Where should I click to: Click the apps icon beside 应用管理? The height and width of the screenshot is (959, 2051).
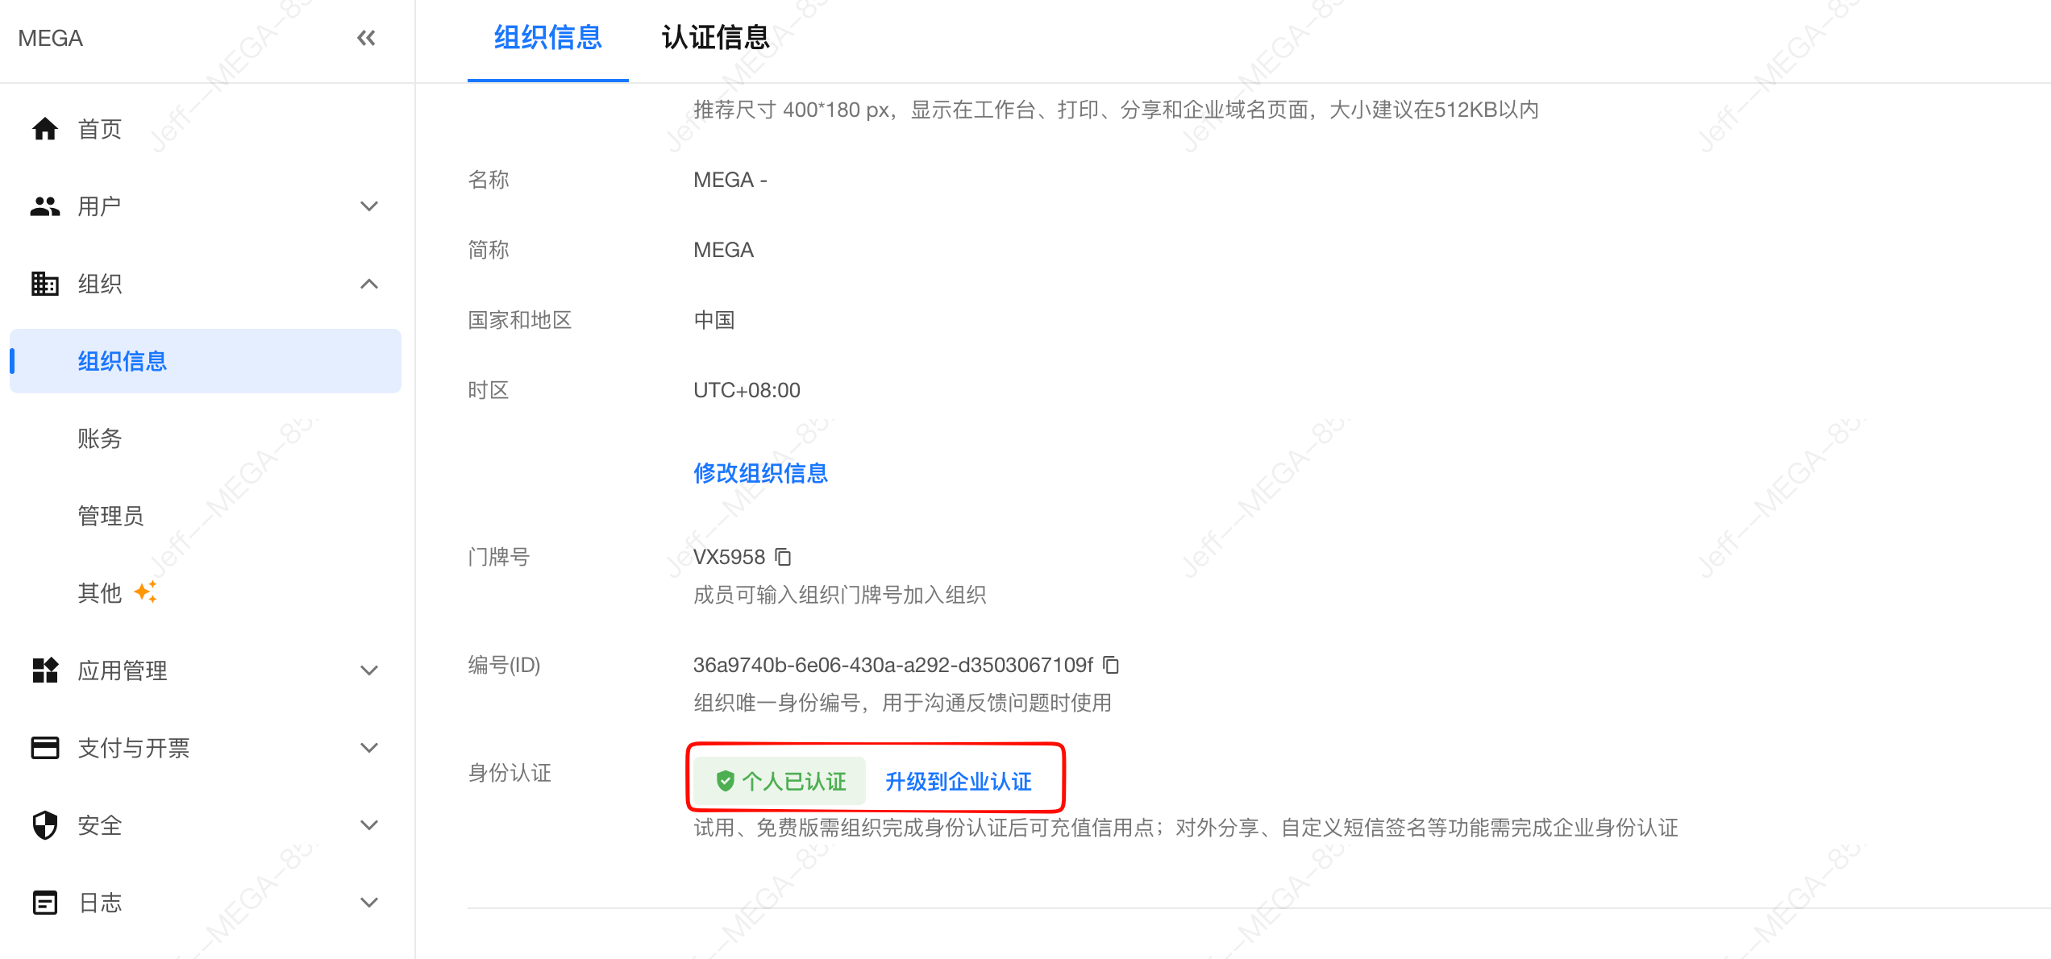coord(45,670)
